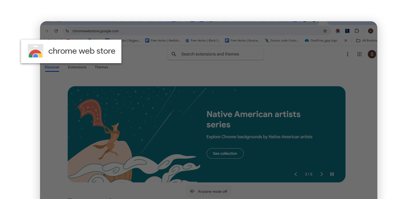Click the fox illustration banner artwork
The height and width of the screenshot is (199, 420).
click(x=134, y=134)
